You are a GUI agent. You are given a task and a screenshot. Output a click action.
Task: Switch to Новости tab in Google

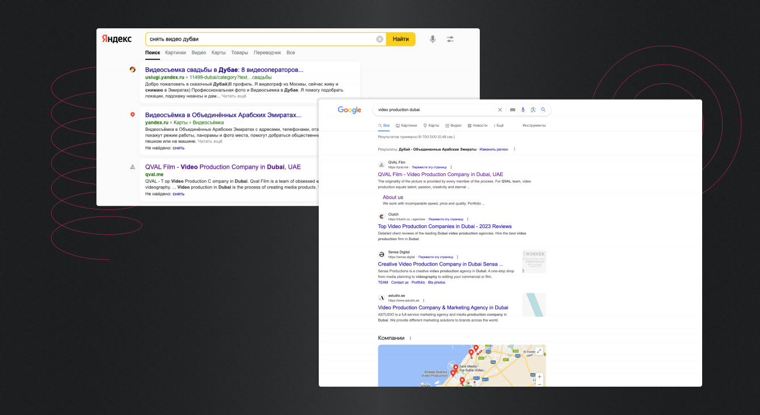pos(478,125)
